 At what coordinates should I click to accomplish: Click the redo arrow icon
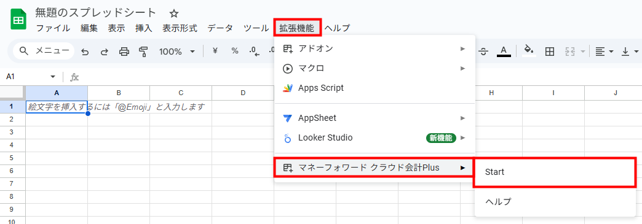pos(104,52)
